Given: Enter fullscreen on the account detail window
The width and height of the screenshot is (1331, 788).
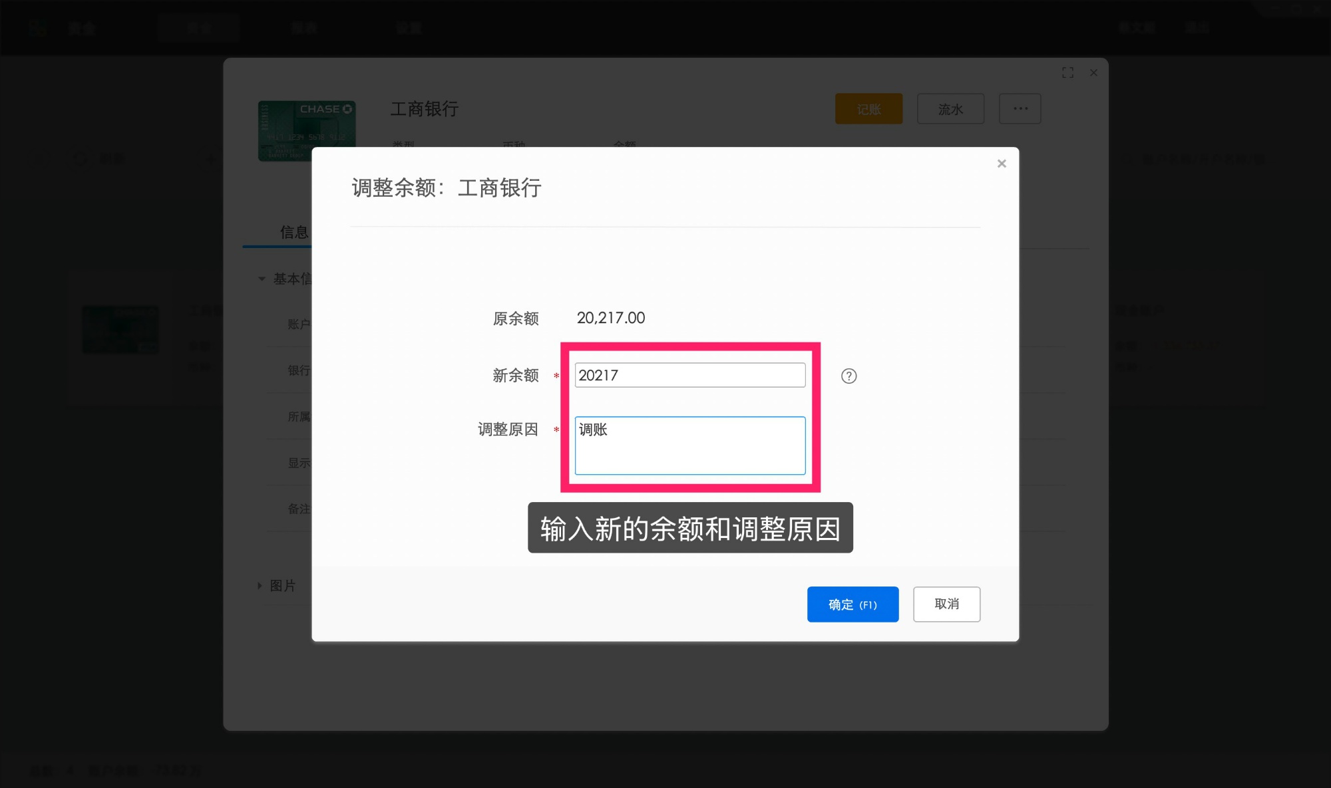Looking at the screenshot, I should coord(1067,73).
